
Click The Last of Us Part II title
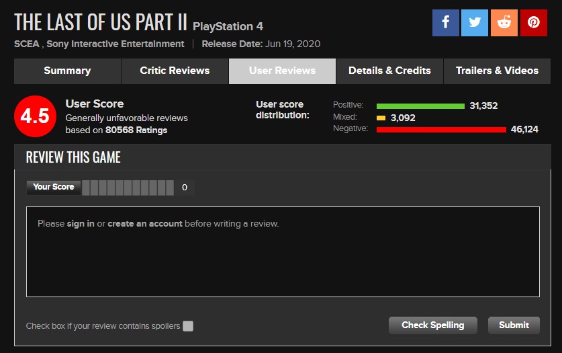click(101, 22)
